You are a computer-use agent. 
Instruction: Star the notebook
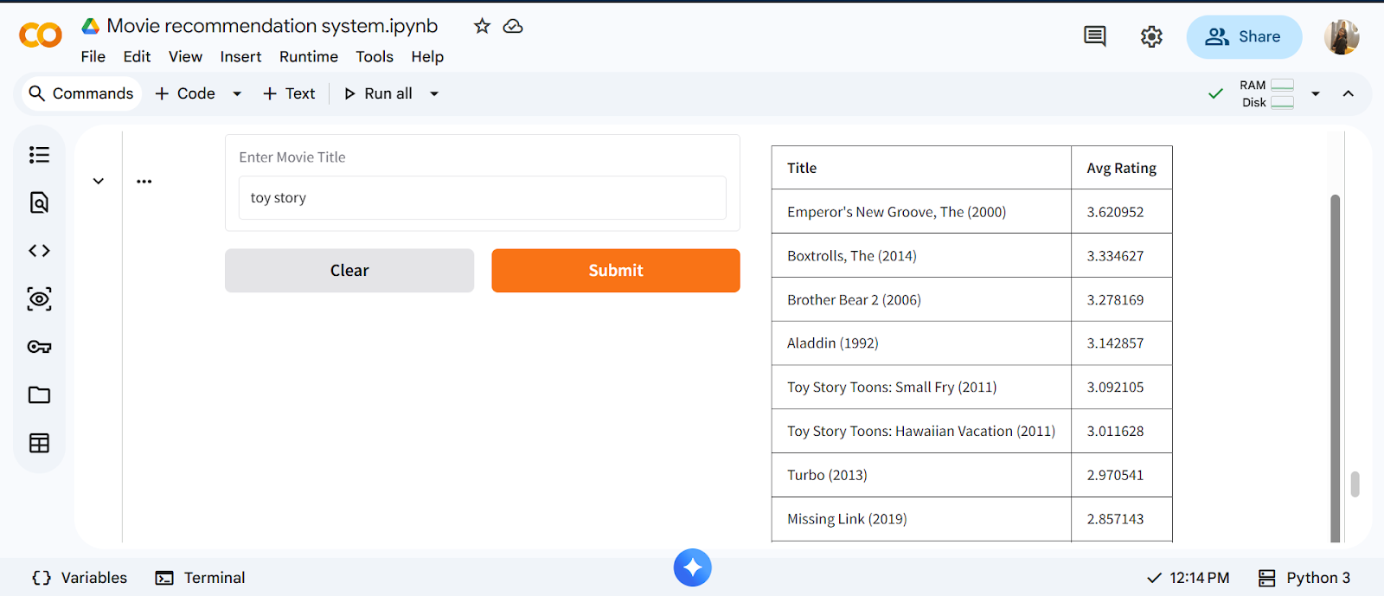point(482,26)
